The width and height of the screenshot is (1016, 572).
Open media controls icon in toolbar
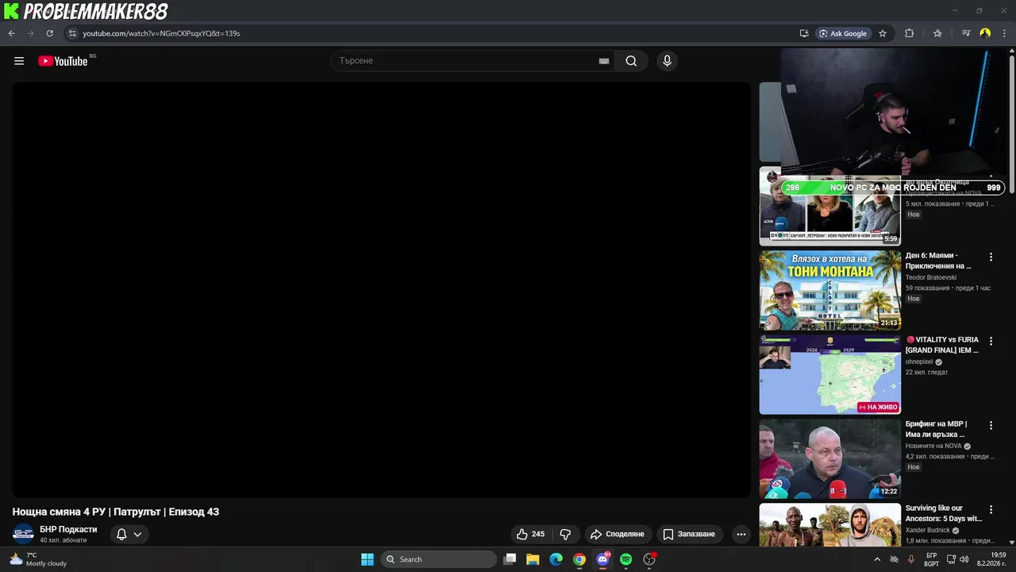click(x=966, y=33)
